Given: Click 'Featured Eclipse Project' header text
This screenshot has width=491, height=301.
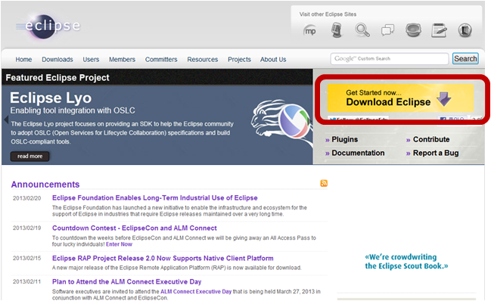Looking at the screenshot, I should (57, 78).
